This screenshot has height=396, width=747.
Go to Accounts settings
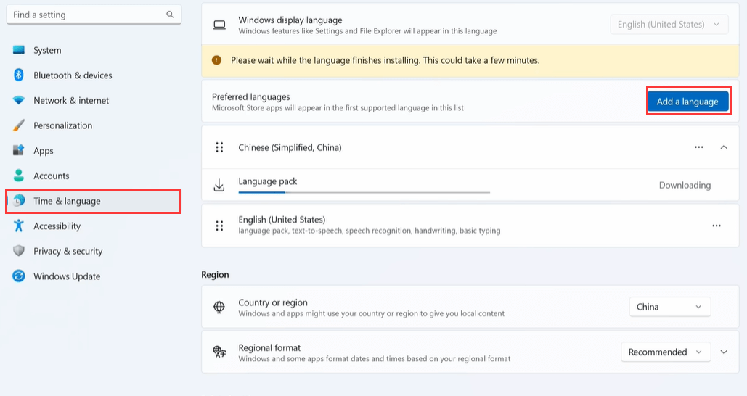pyautogui.click(x=51, y=176)
